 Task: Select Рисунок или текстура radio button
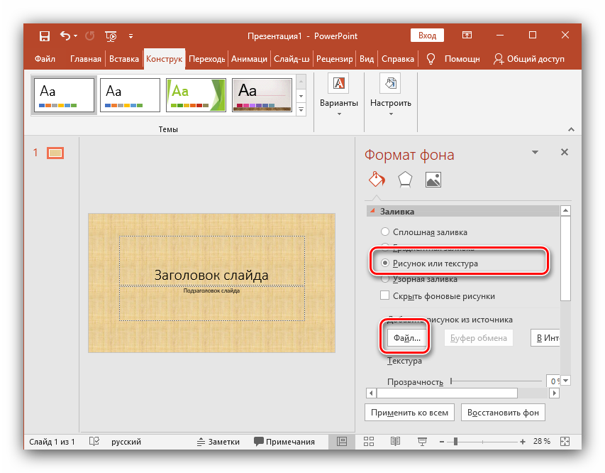(385, 263)
